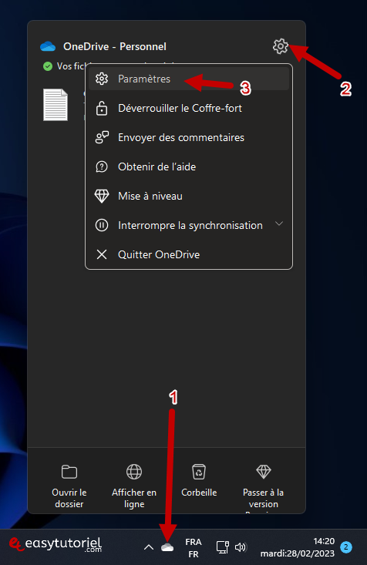Click the pause icon for synchronisation
This screenshot has width=367, height=565.
[102, 226]
